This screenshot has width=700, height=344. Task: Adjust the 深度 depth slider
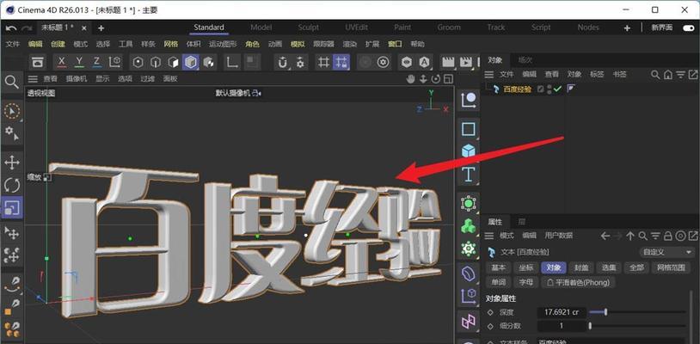pyautogui.click(x=637, y=312)
